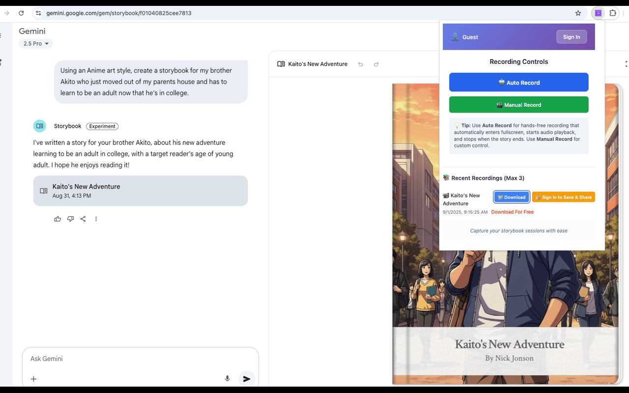Click the plus icon to add files

pos(33,379)
